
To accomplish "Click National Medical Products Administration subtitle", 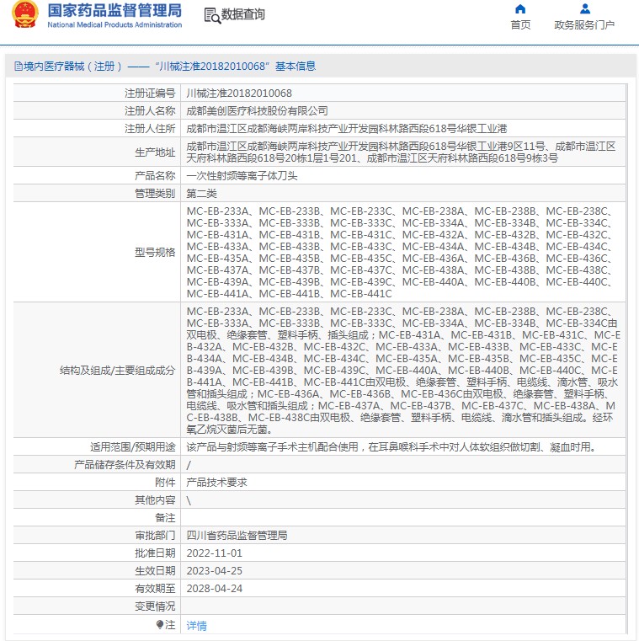I will [114, 25].
